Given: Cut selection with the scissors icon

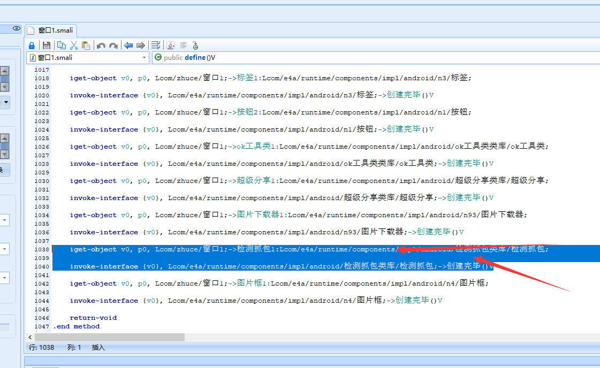Looking at the screenshot, I should (74, 45).
